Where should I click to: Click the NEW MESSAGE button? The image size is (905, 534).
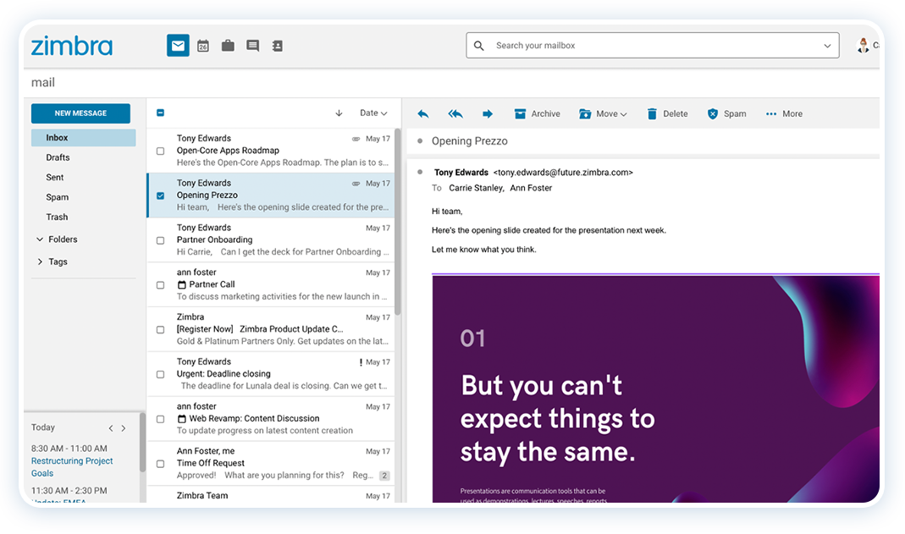80,113
